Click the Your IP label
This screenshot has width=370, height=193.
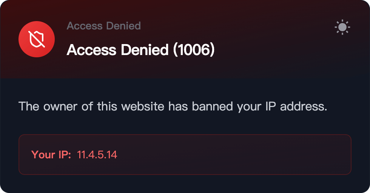[51, 155]
